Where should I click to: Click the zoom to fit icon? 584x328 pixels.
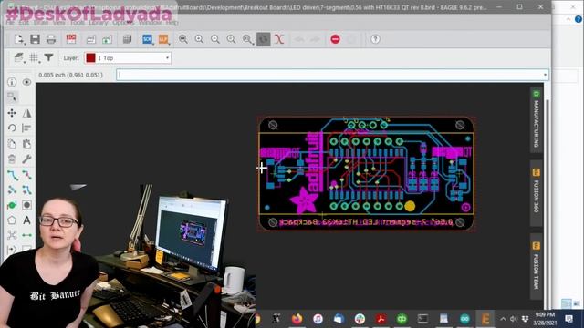182,39
